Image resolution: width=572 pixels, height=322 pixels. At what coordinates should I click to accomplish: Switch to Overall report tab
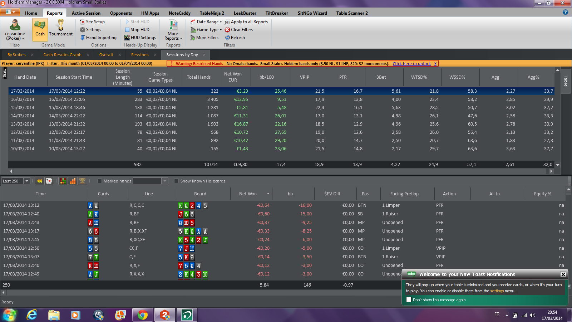[x=106, y=55]
